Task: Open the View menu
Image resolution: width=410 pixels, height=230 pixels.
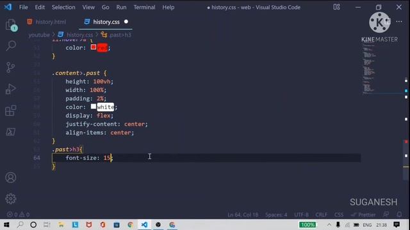Action: (x=88, y=7)
